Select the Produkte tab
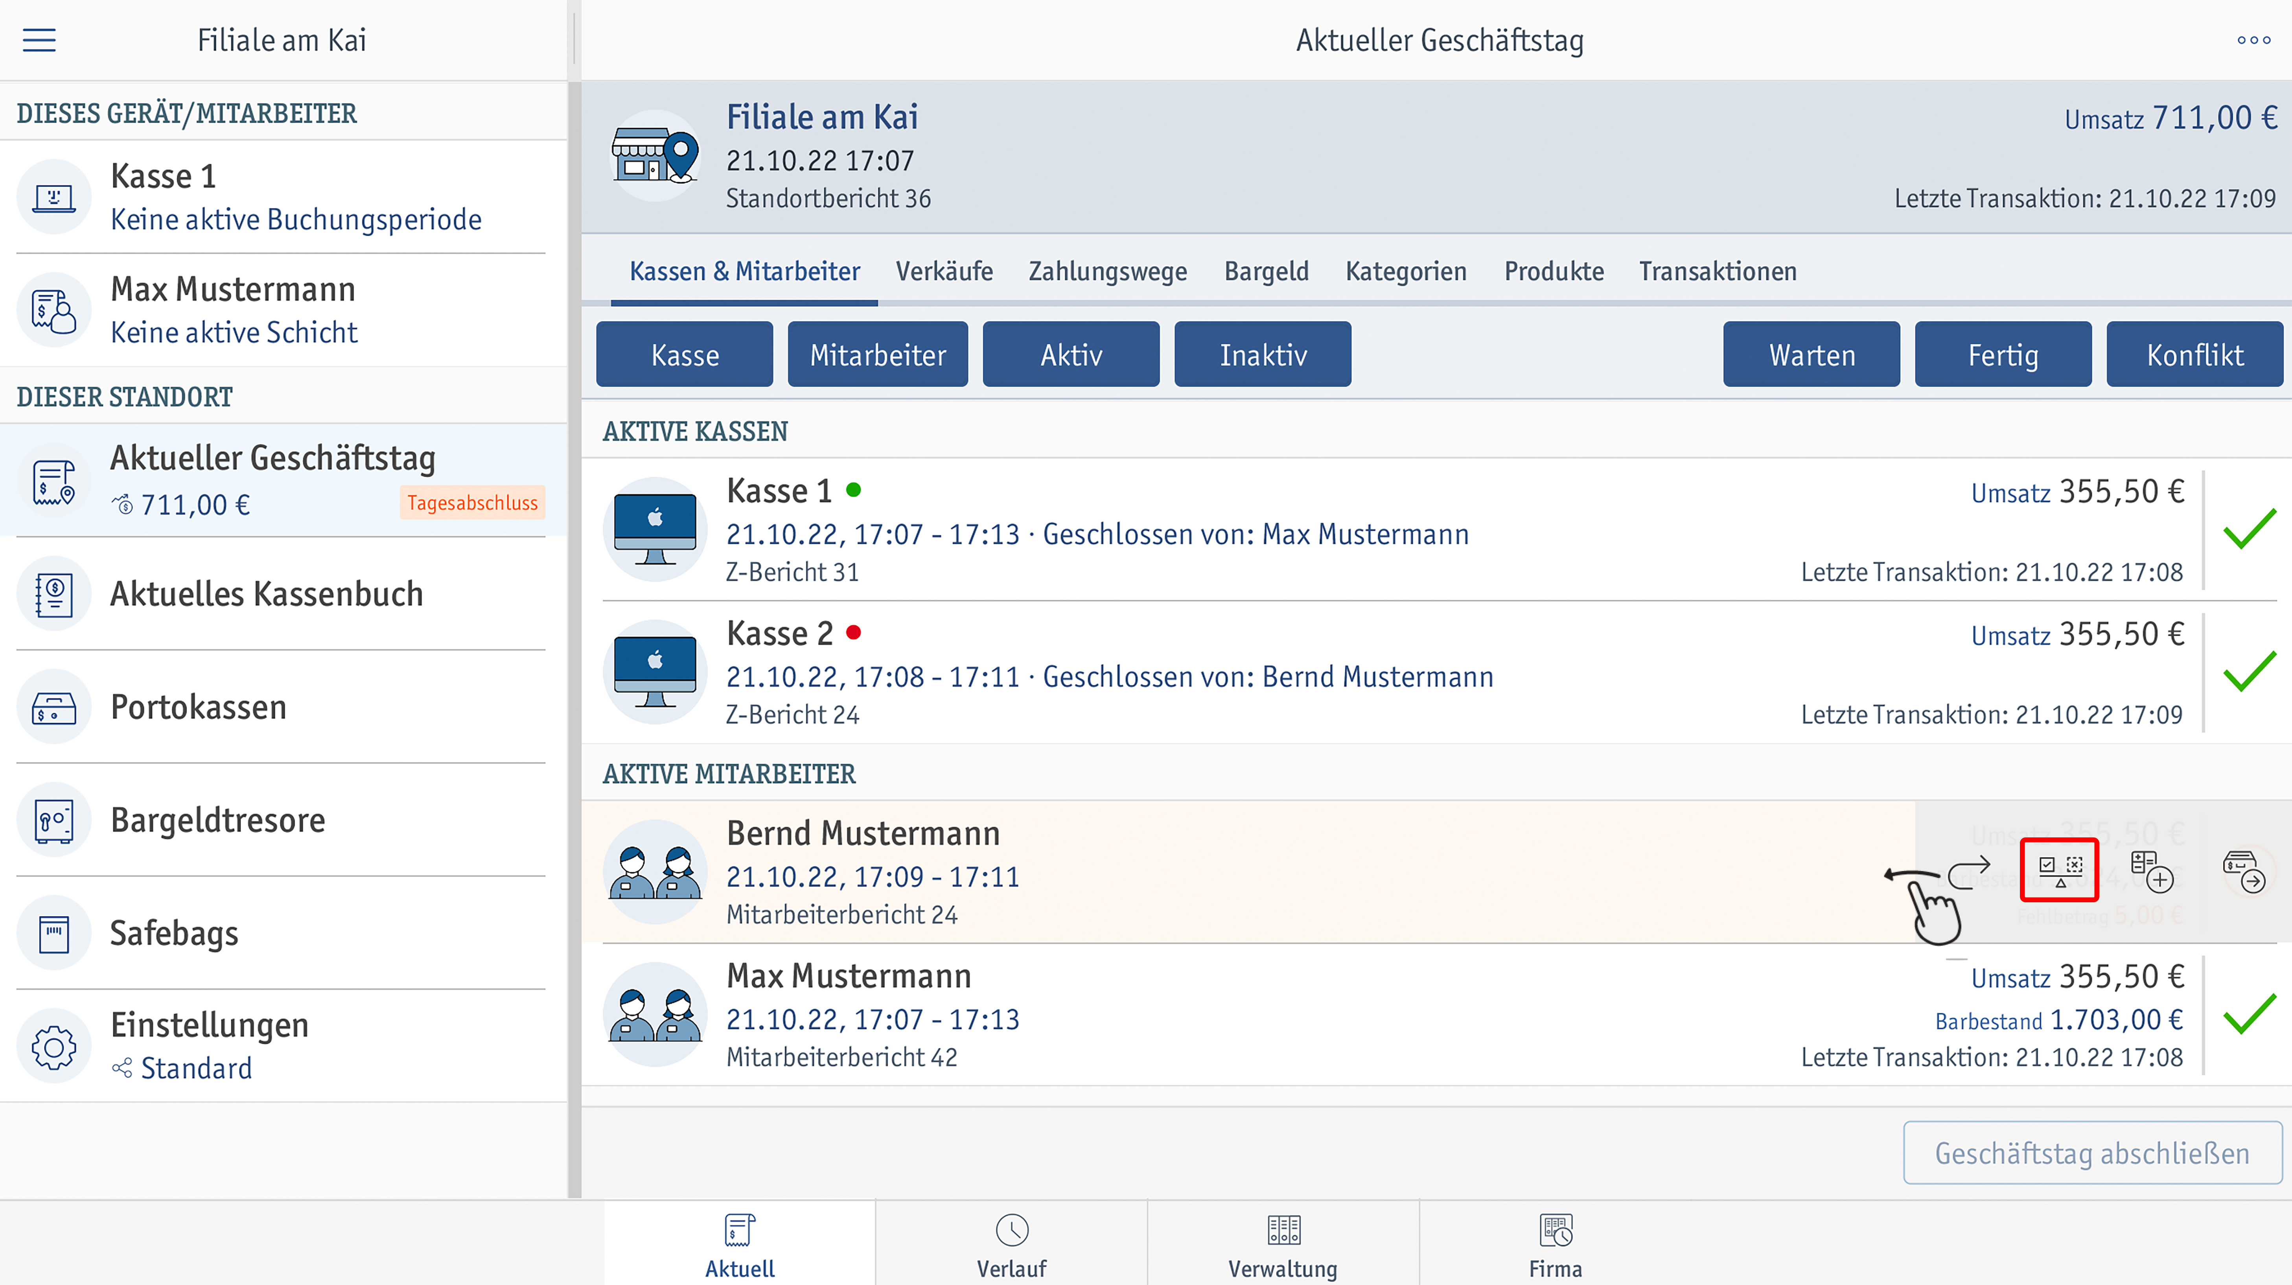 [1554, 271]
